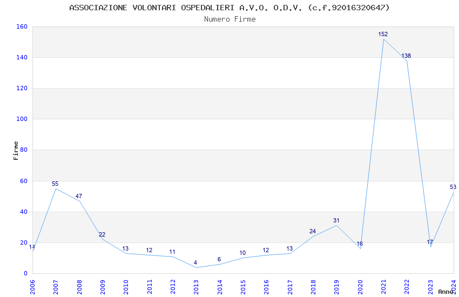Click the 2010 year tick label
Viewport: 459px width, 297px height.
tap(126, 287)
